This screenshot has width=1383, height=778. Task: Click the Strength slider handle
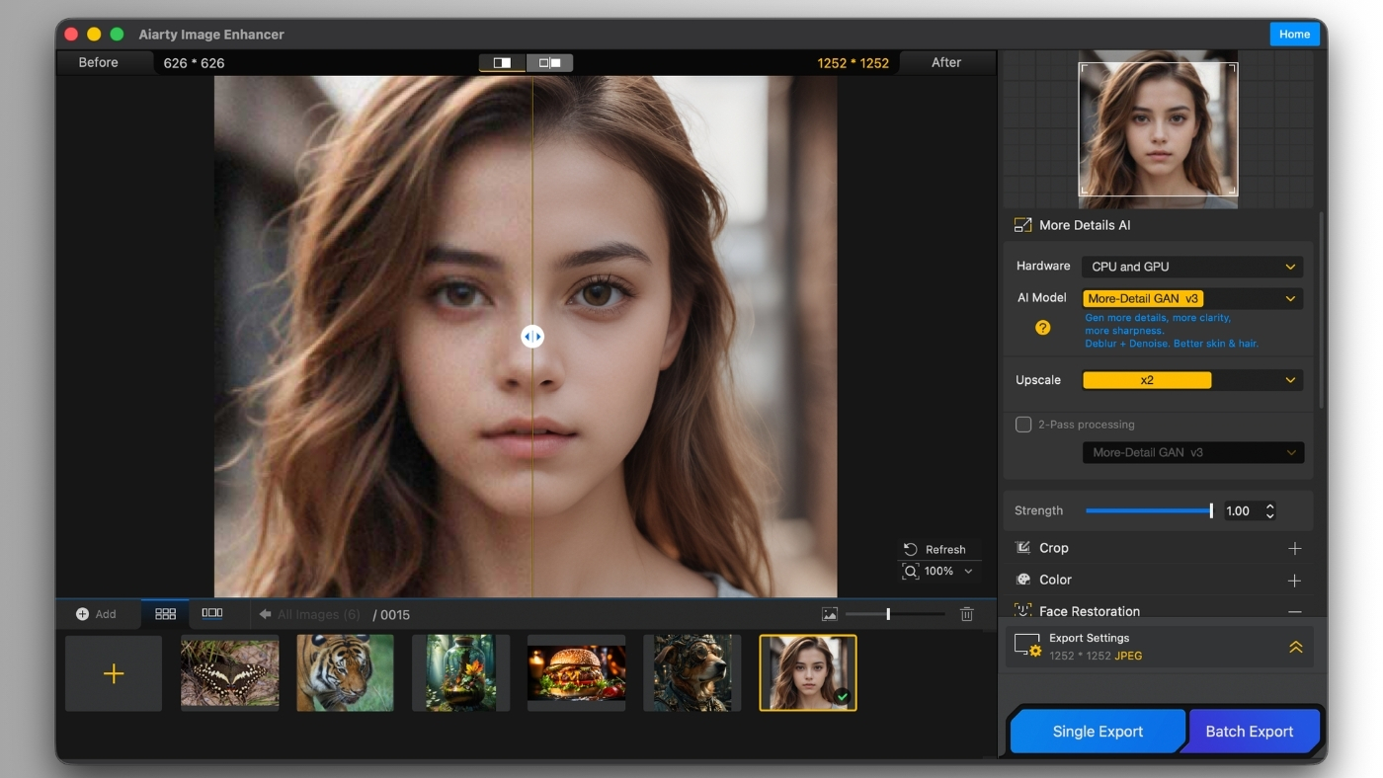(x=1211, y=510)
